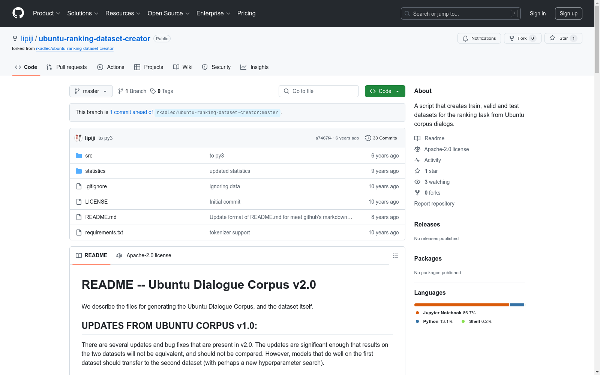Expand the Solutions menu
Viewport: 600px width, 375px height.
click(x=83, y=13)
